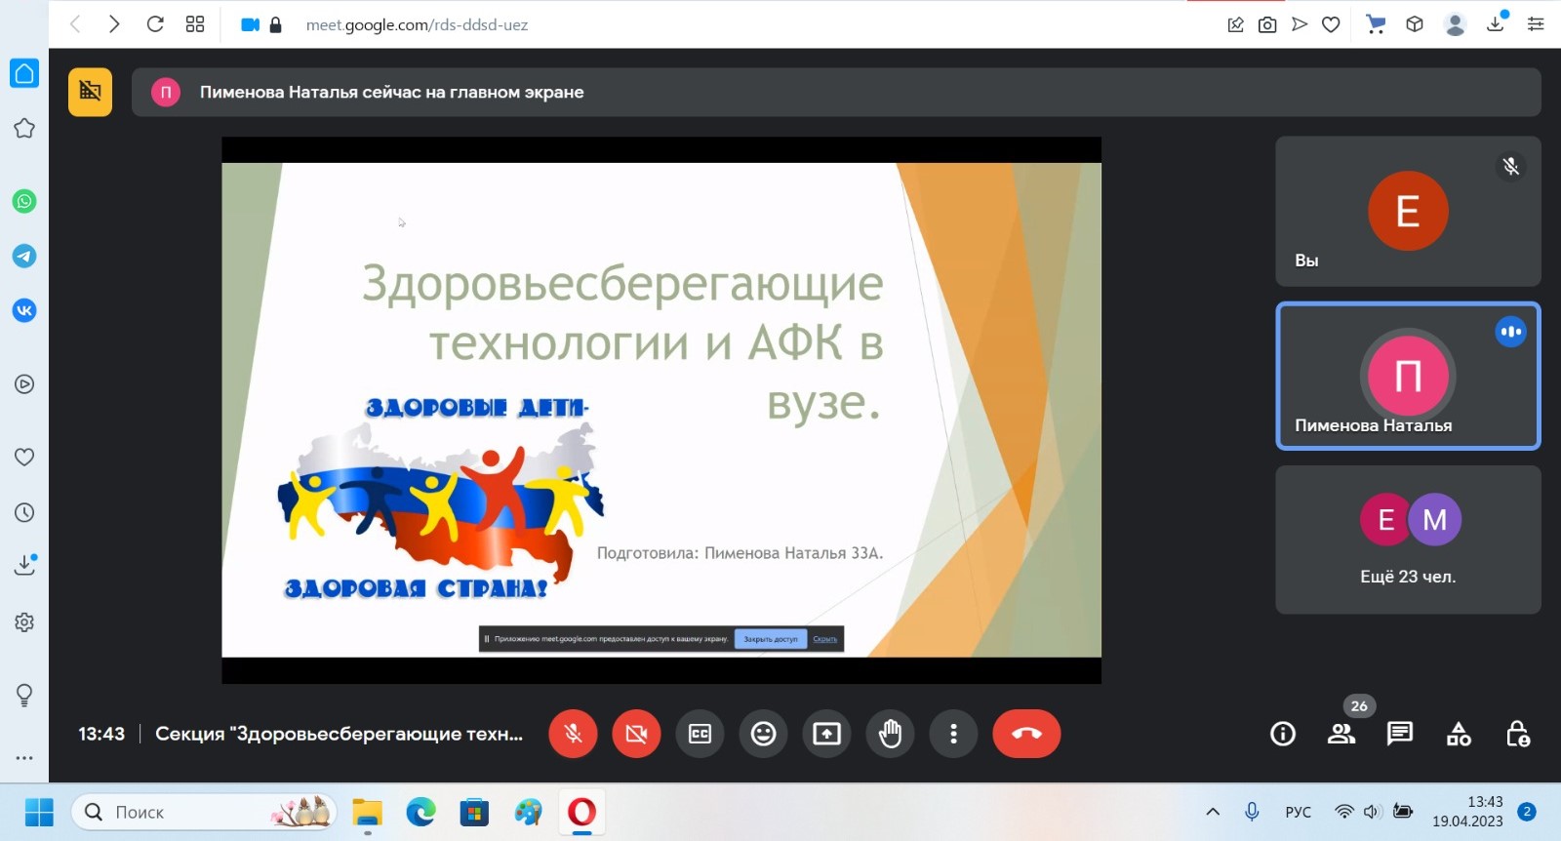Viewport: 1561px width, 841px height.
Task: Open Microsoft Edge from taskbar
Action: click(x=421, y=812)
